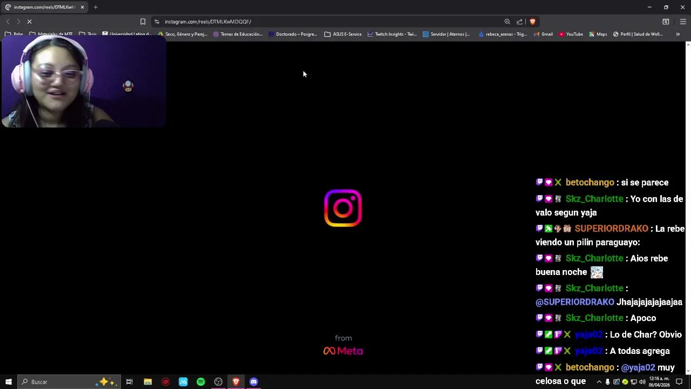
Task: Open the blue square app on the taskbar
Action: (183, 382)
